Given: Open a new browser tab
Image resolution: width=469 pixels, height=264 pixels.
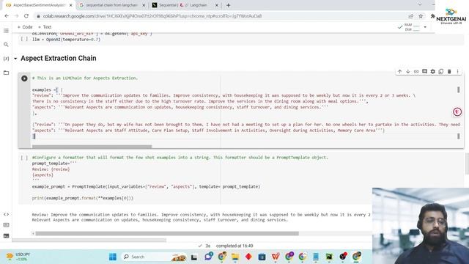Looking at the screenshot, I should [228, 5].
